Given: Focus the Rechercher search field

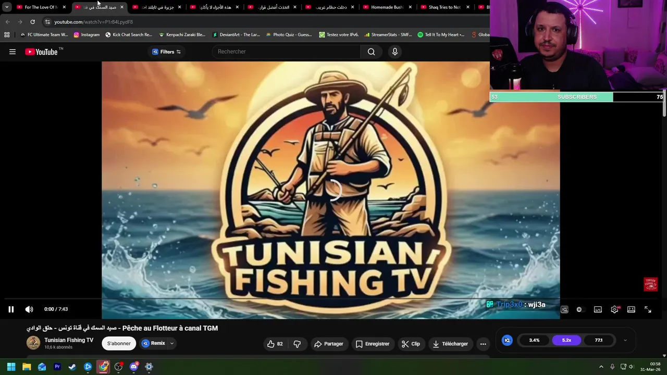Looking at the screenshot, I should pos(286,52).
